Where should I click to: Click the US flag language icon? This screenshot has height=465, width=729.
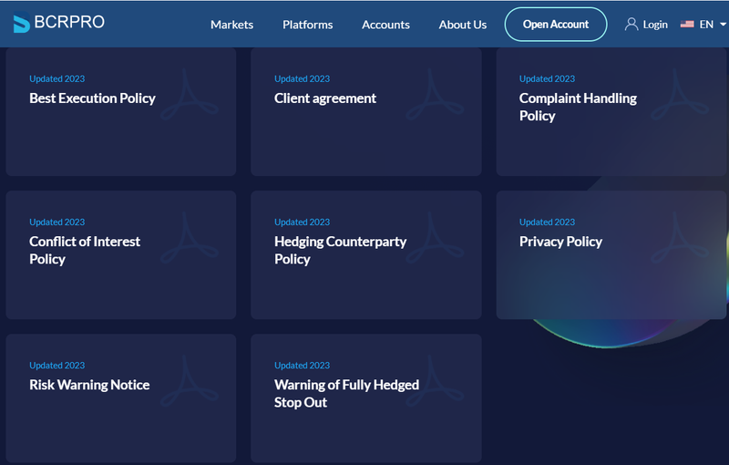687,25
